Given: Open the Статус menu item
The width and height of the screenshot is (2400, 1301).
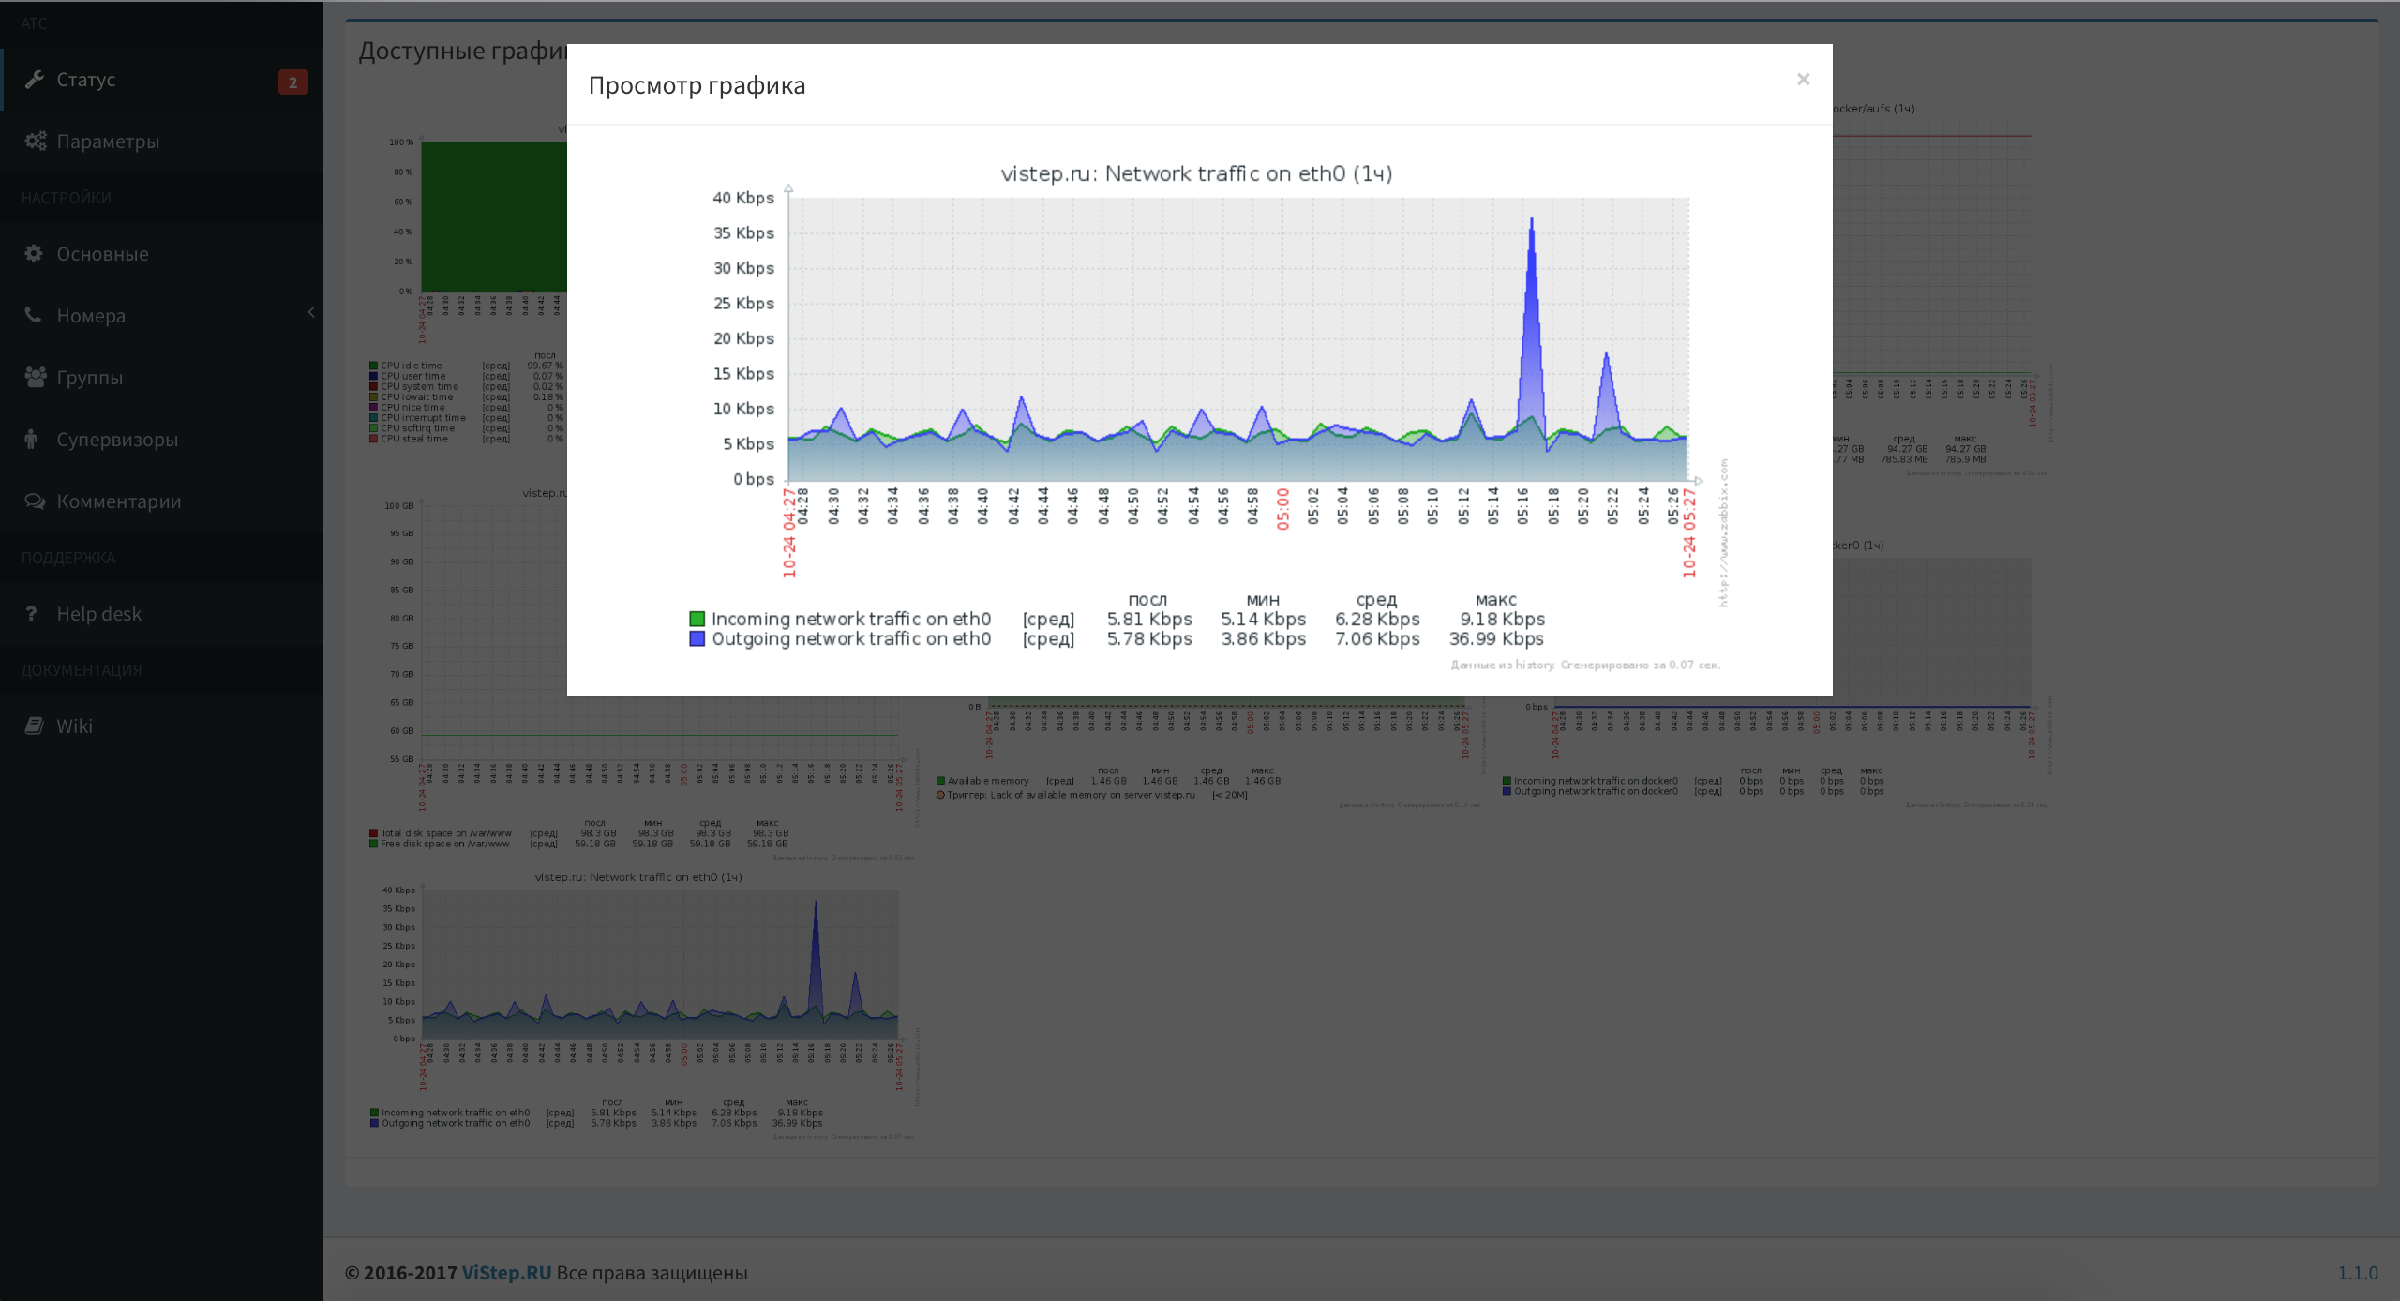Looking at the screenshot, I should click(86, 80).
